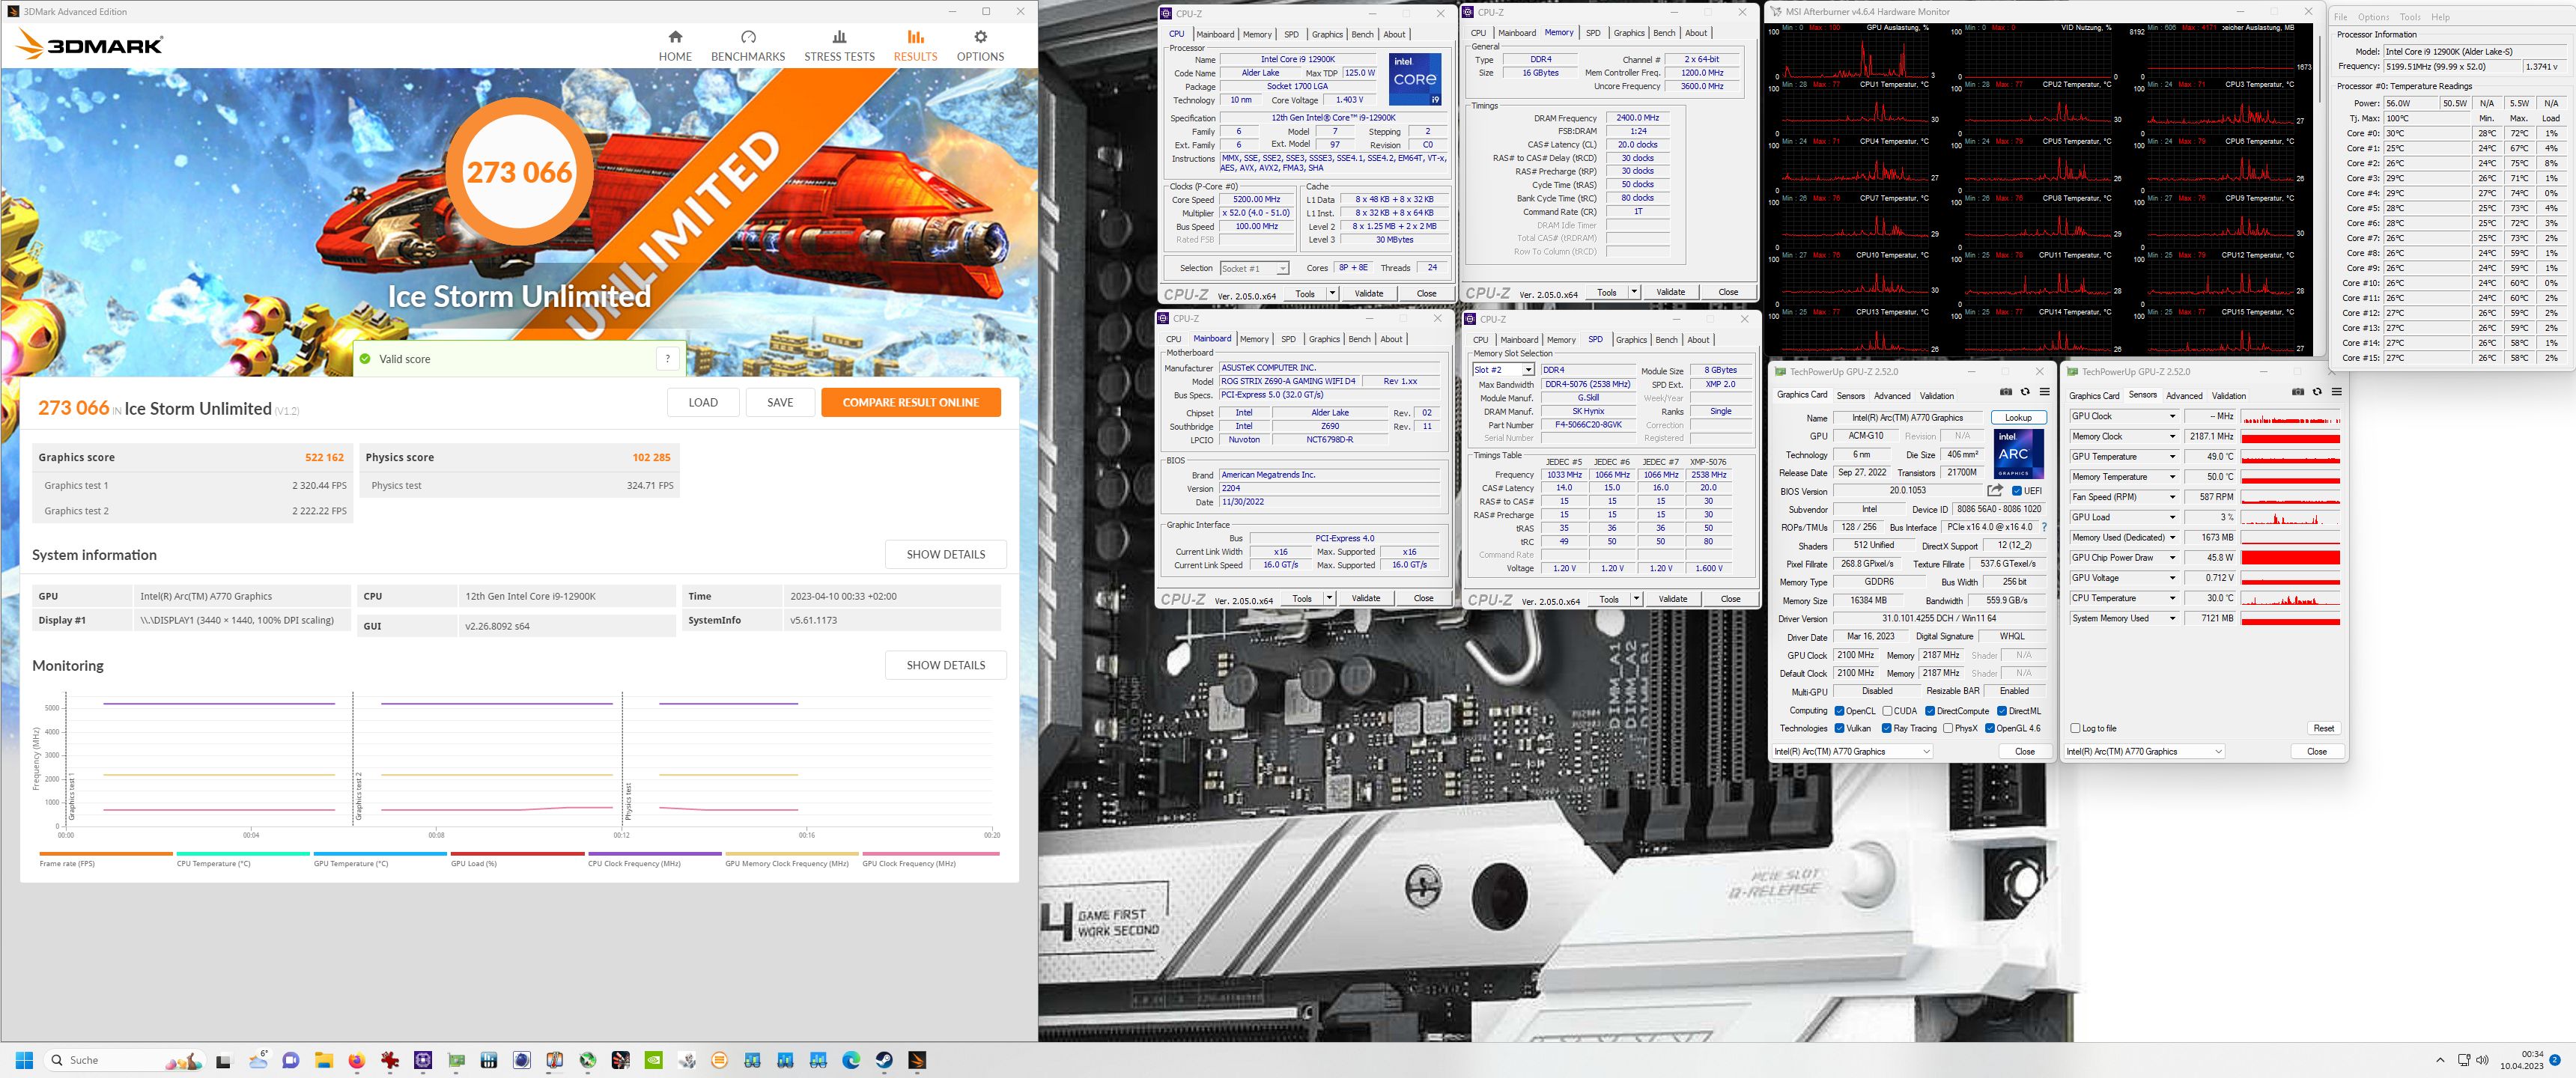Click the Intel ARC logo in GPU-Z

pyautogui.click(x=2018, y=454)
